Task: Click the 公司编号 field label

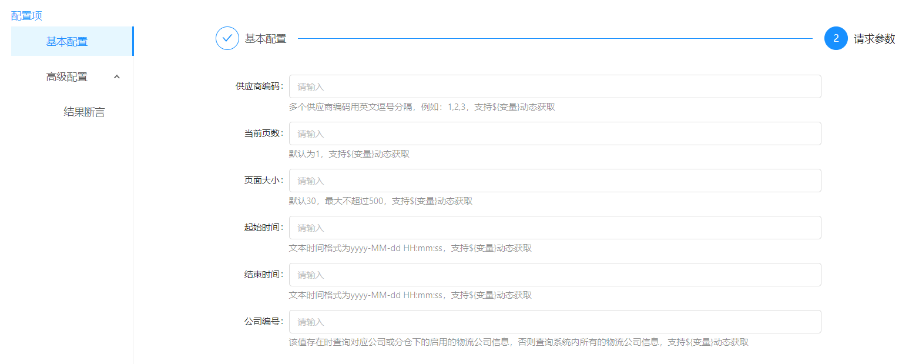Action: tap(263, 322)
